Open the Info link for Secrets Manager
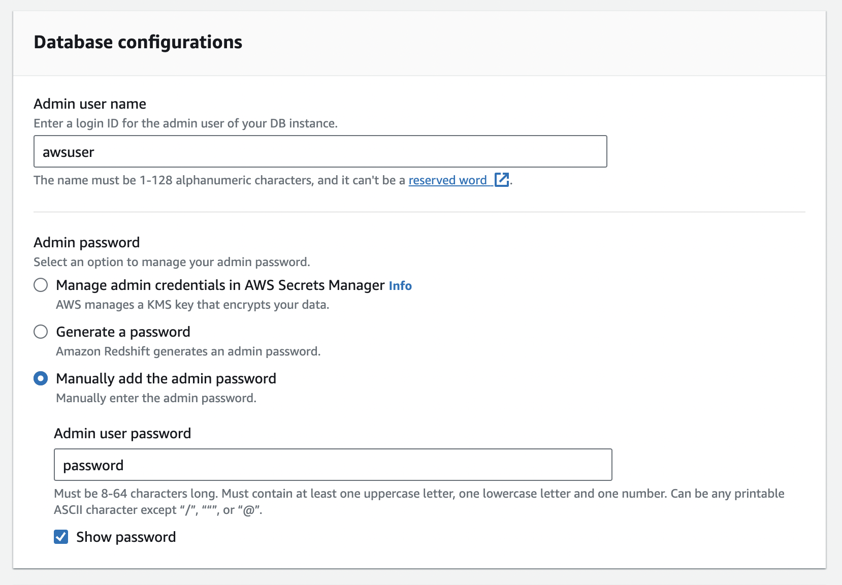The width and height of the screenshot is (842, 585). coord(400,286)
